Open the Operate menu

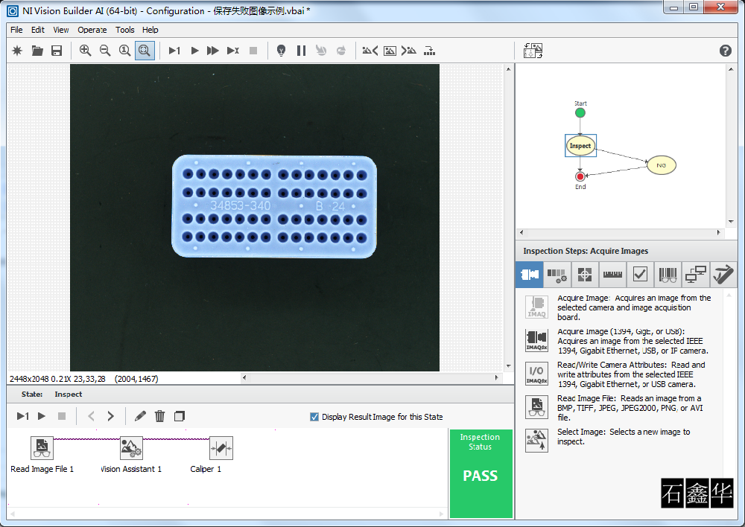(x=92, y=30)
